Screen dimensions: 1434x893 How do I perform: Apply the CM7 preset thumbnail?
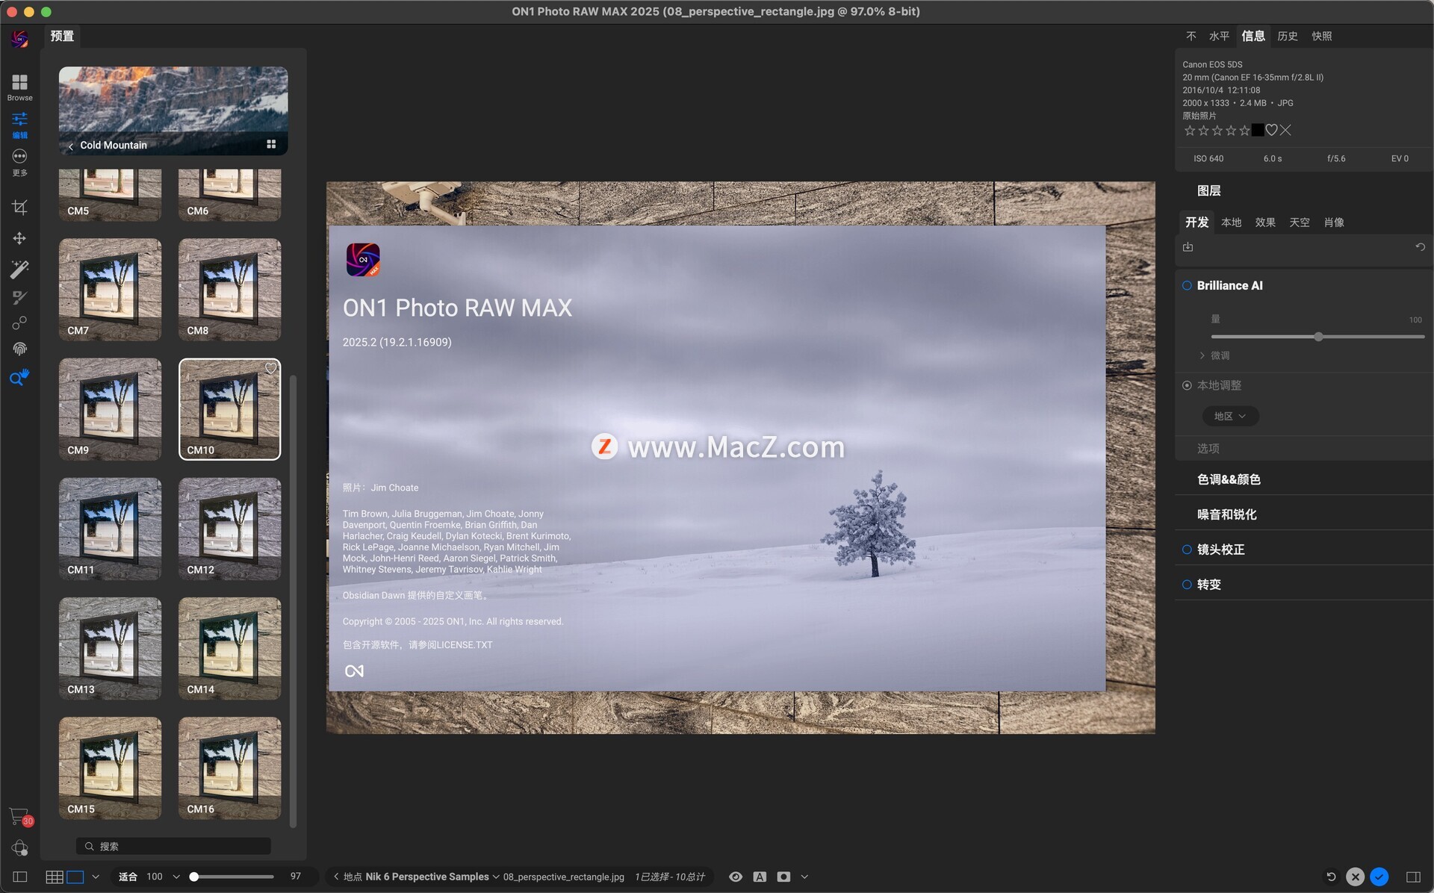pyautogui.click(x=110, y=290)
